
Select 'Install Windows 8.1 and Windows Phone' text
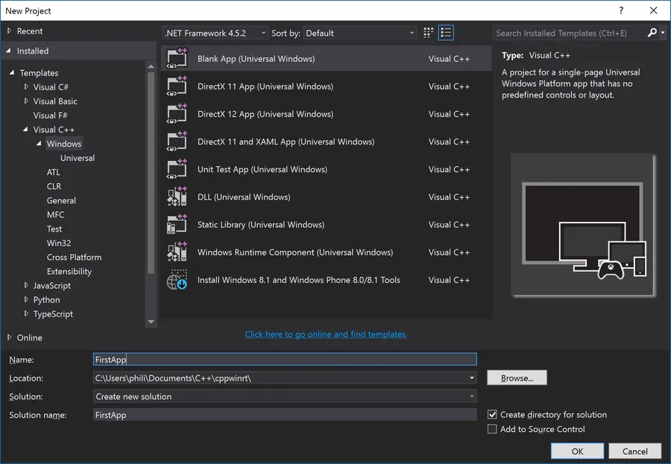pyautogui.click(x=299, y=280)
